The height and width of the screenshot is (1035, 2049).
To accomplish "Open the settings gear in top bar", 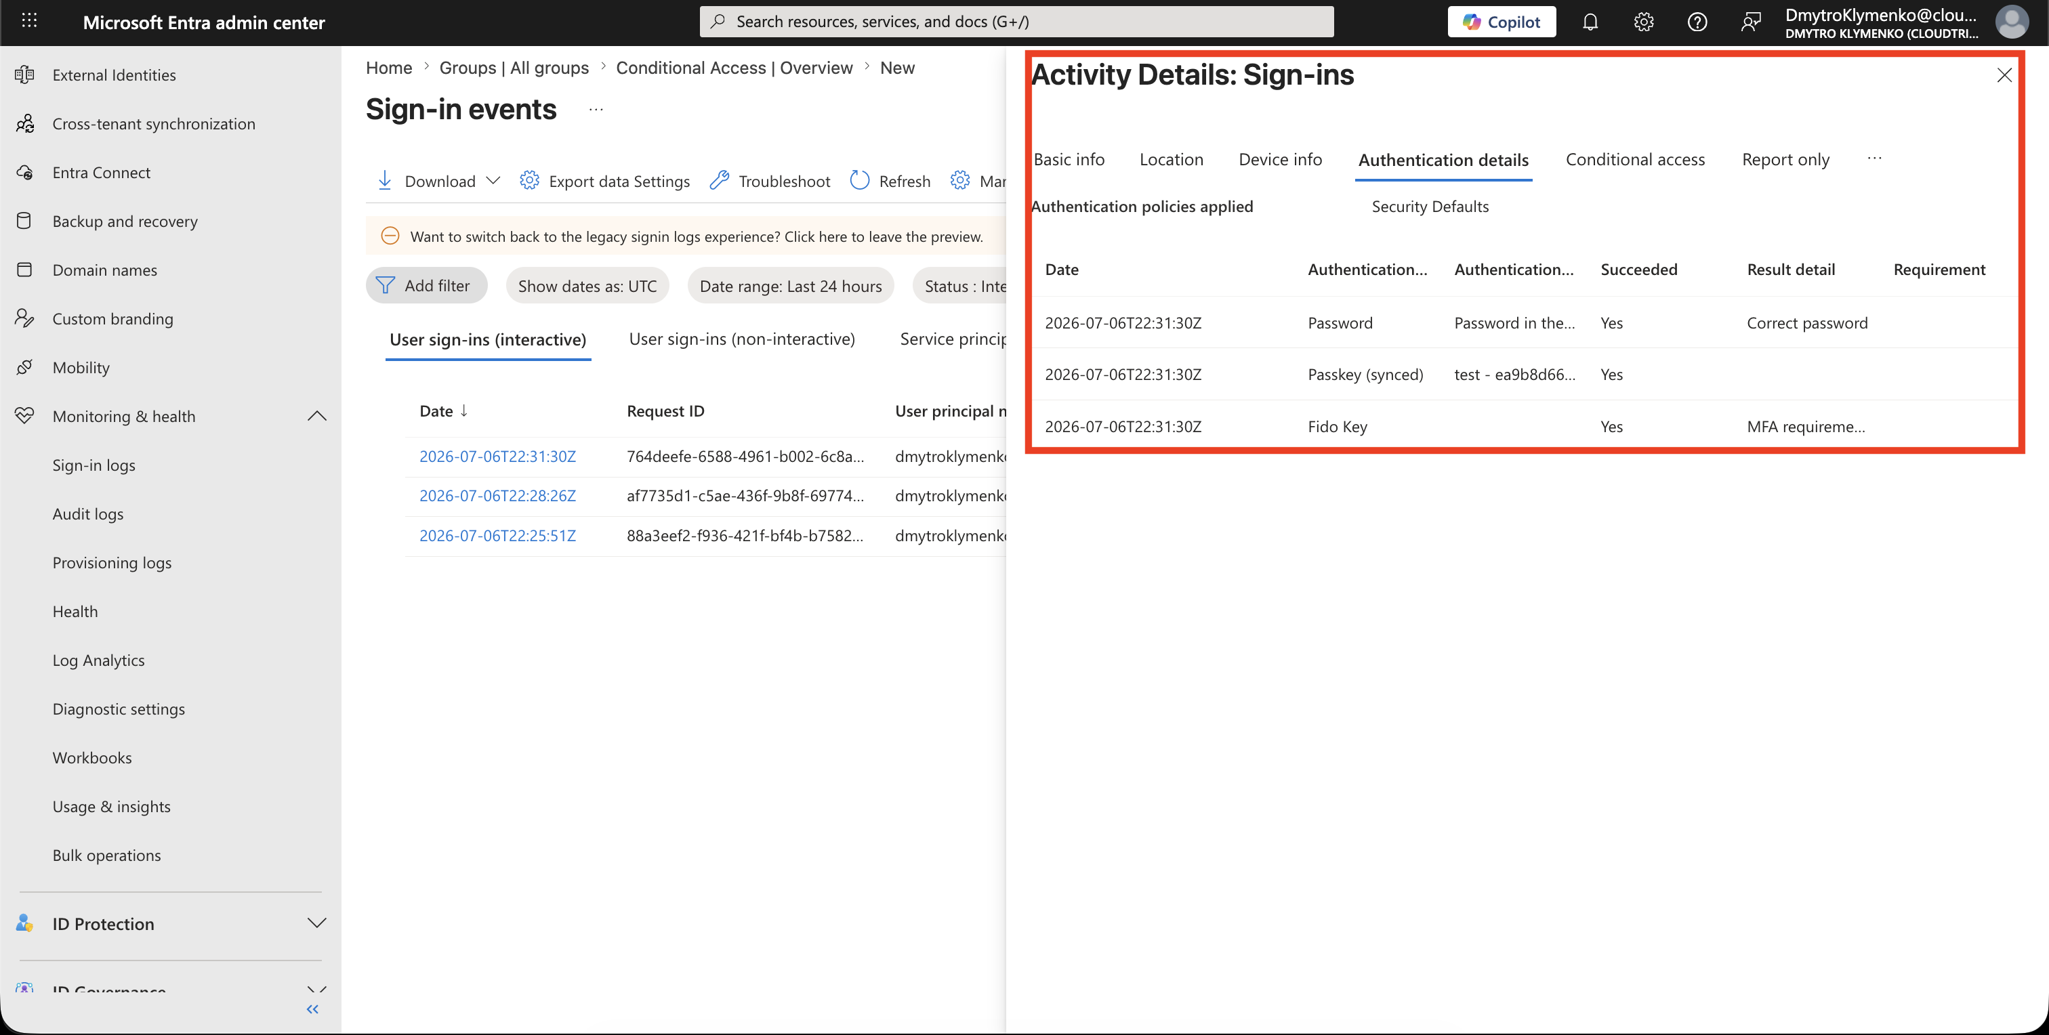I will tap(1643, 22).
